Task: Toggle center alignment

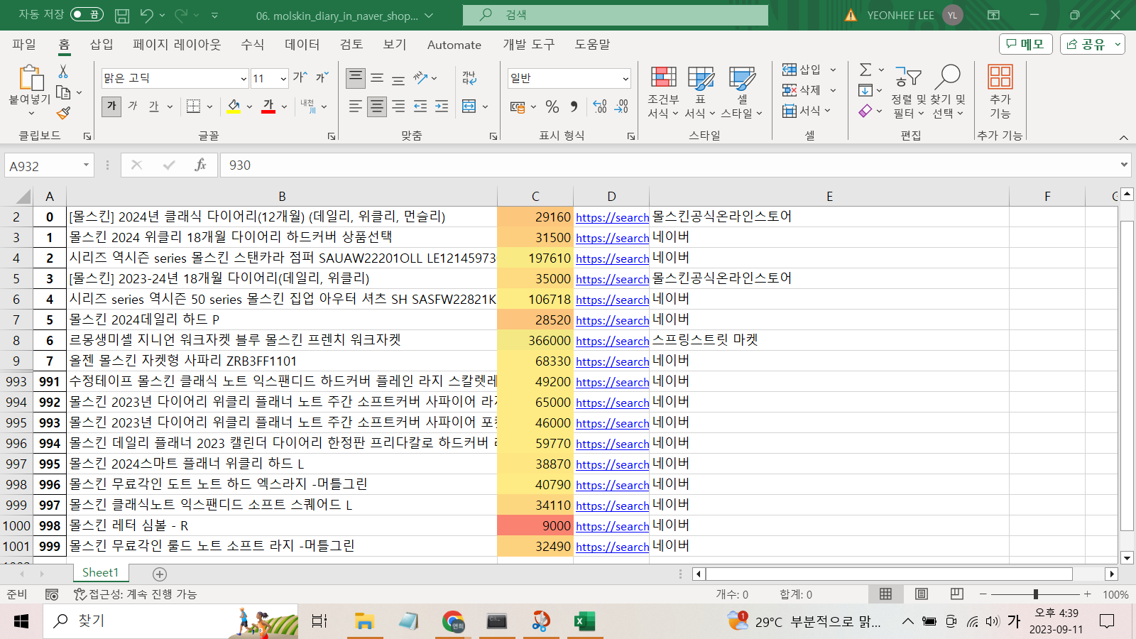Action: (377, 105)
